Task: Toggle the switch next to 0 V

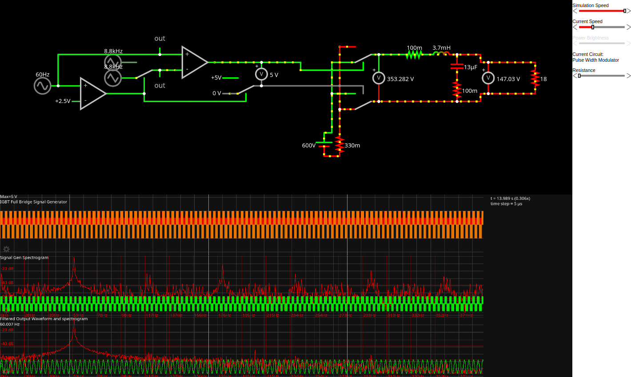Action: pos(245,90)
